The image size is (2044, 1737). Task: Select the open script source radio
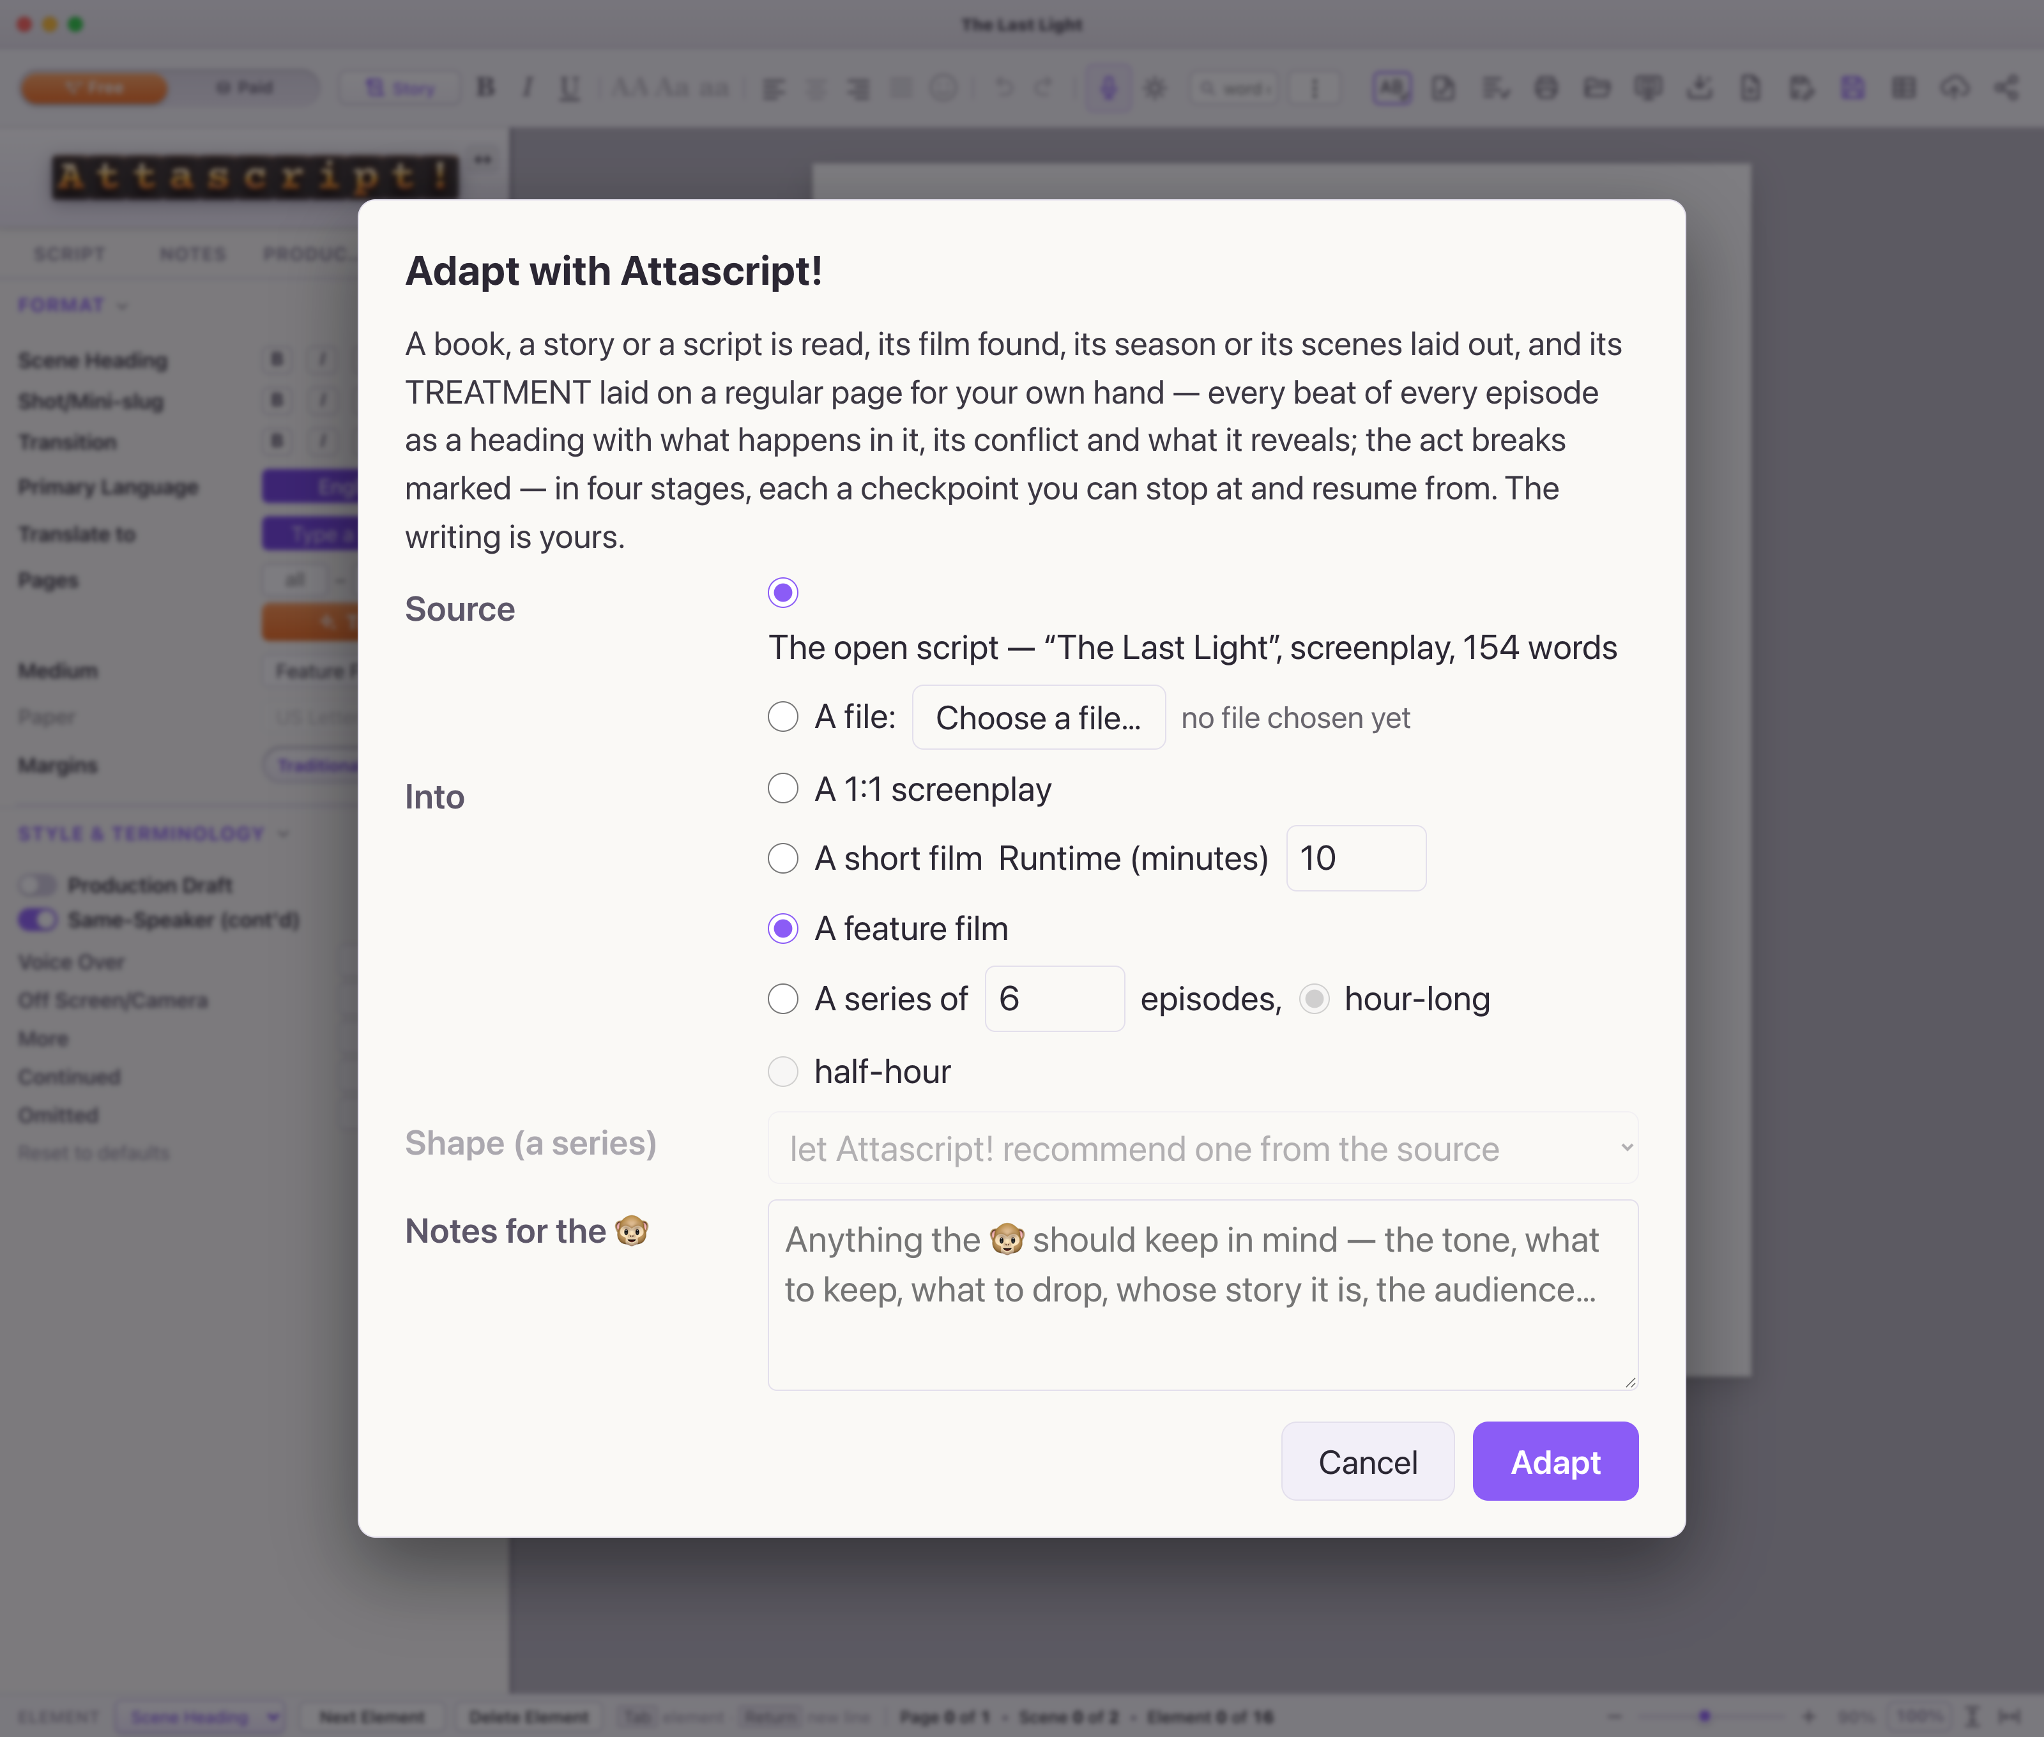click(783, 593)
